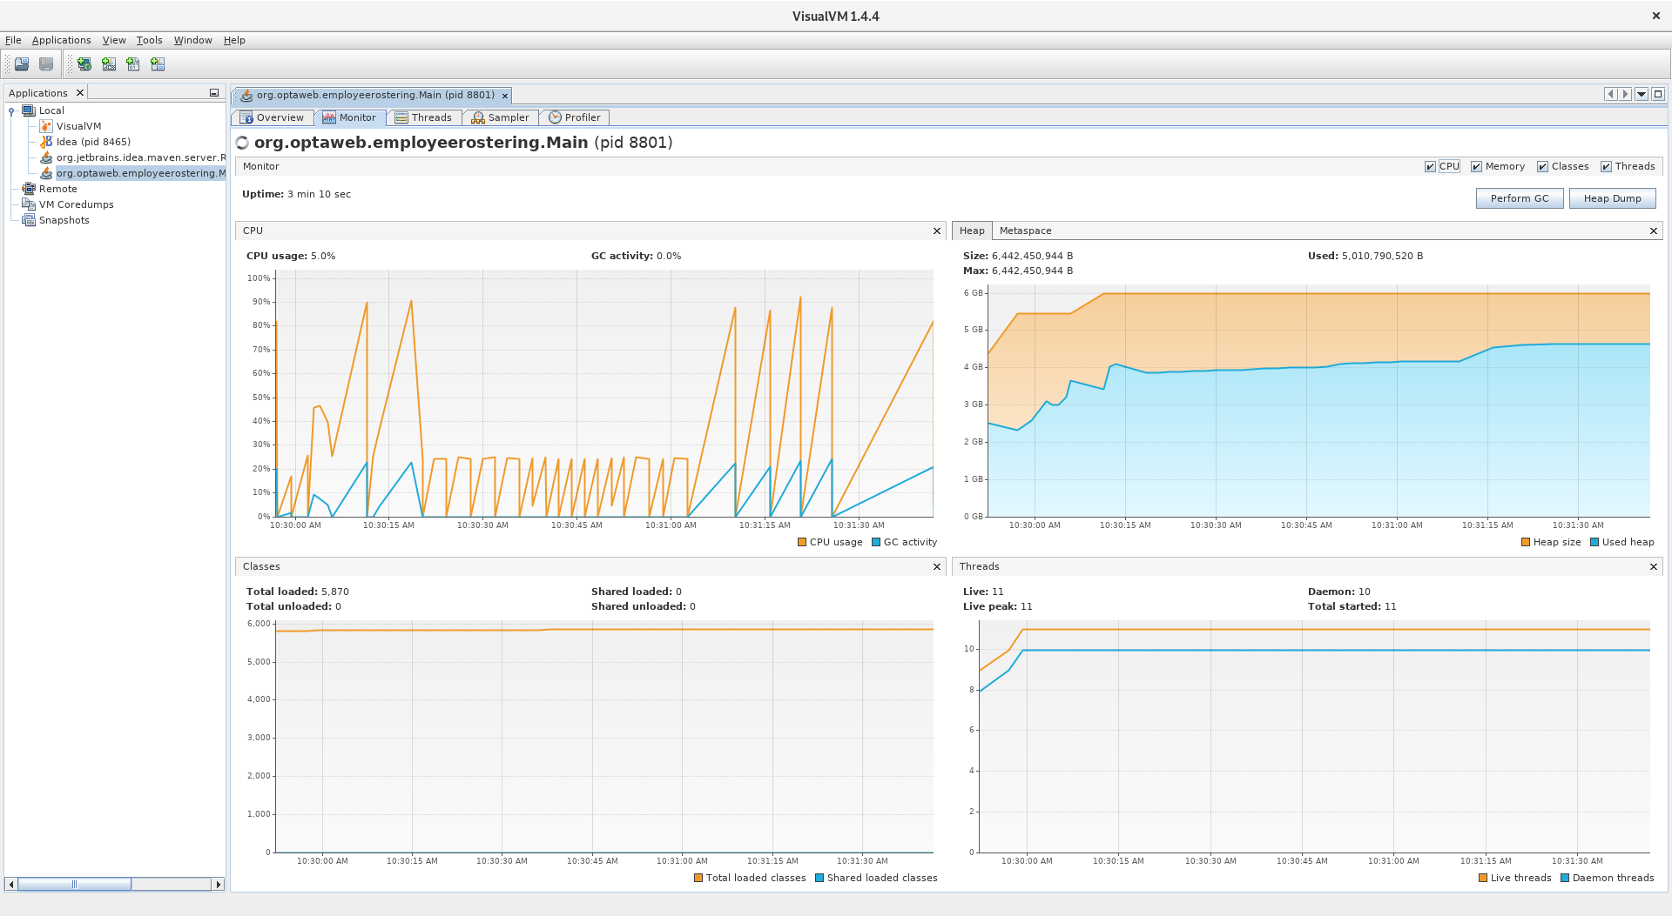Disable the Threads checkbox
Screen dimensions: 1672x916
[1606, 166]
